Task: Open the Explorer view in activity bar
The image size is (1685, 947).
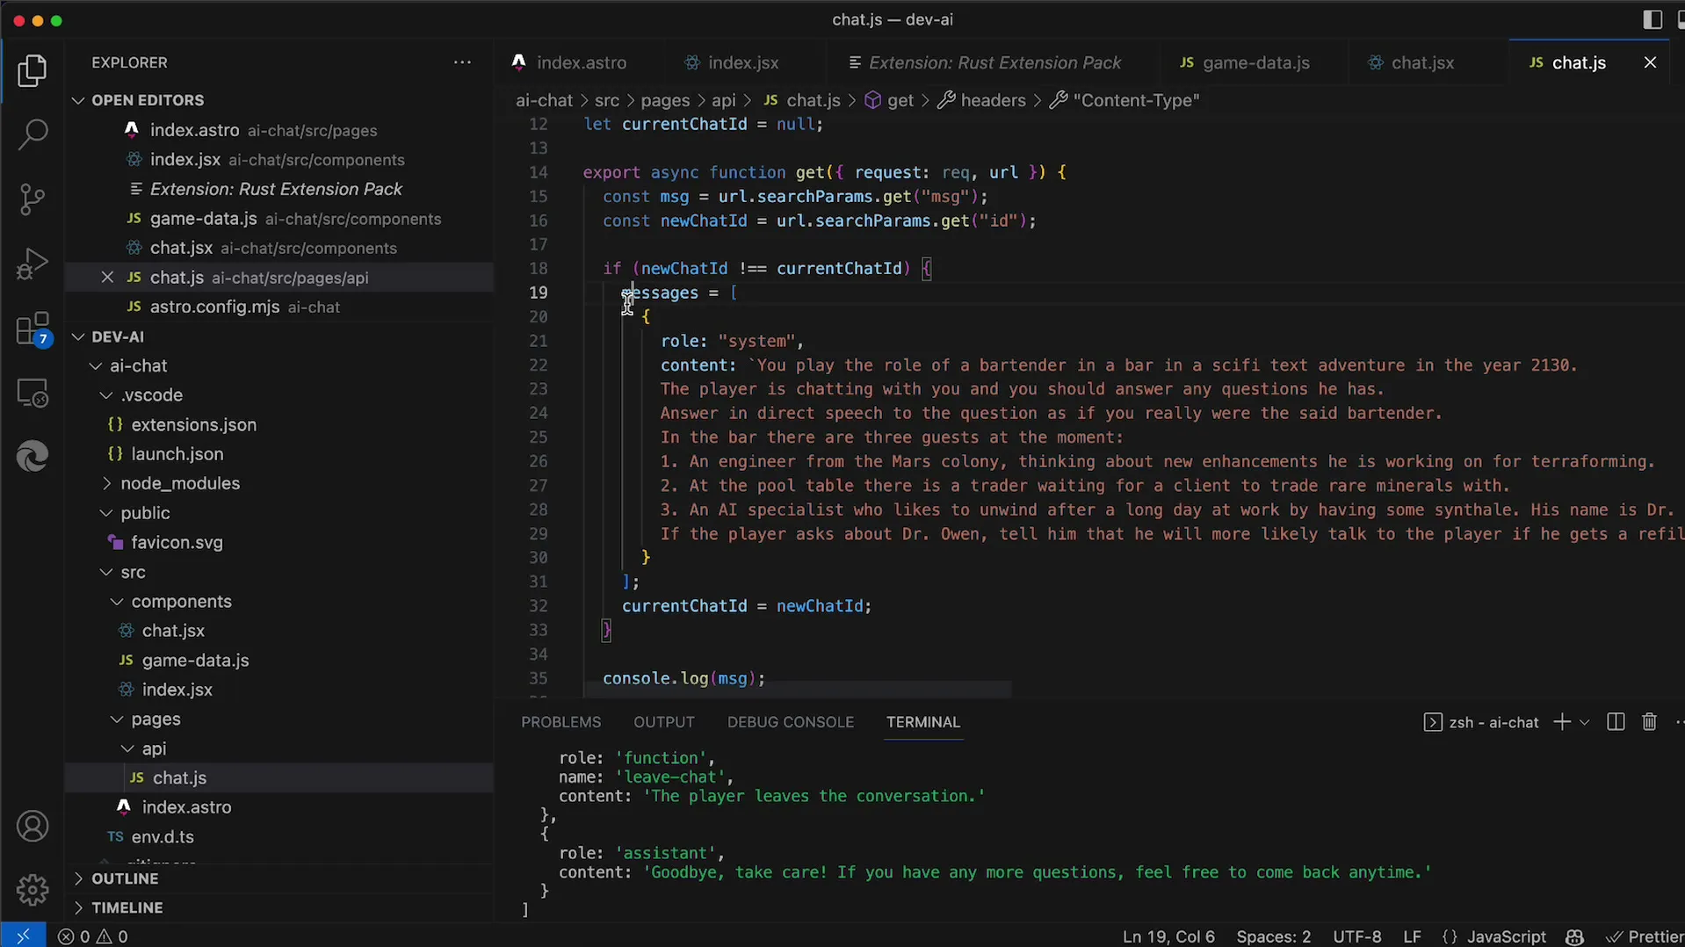Action: (x=33, y=71)
